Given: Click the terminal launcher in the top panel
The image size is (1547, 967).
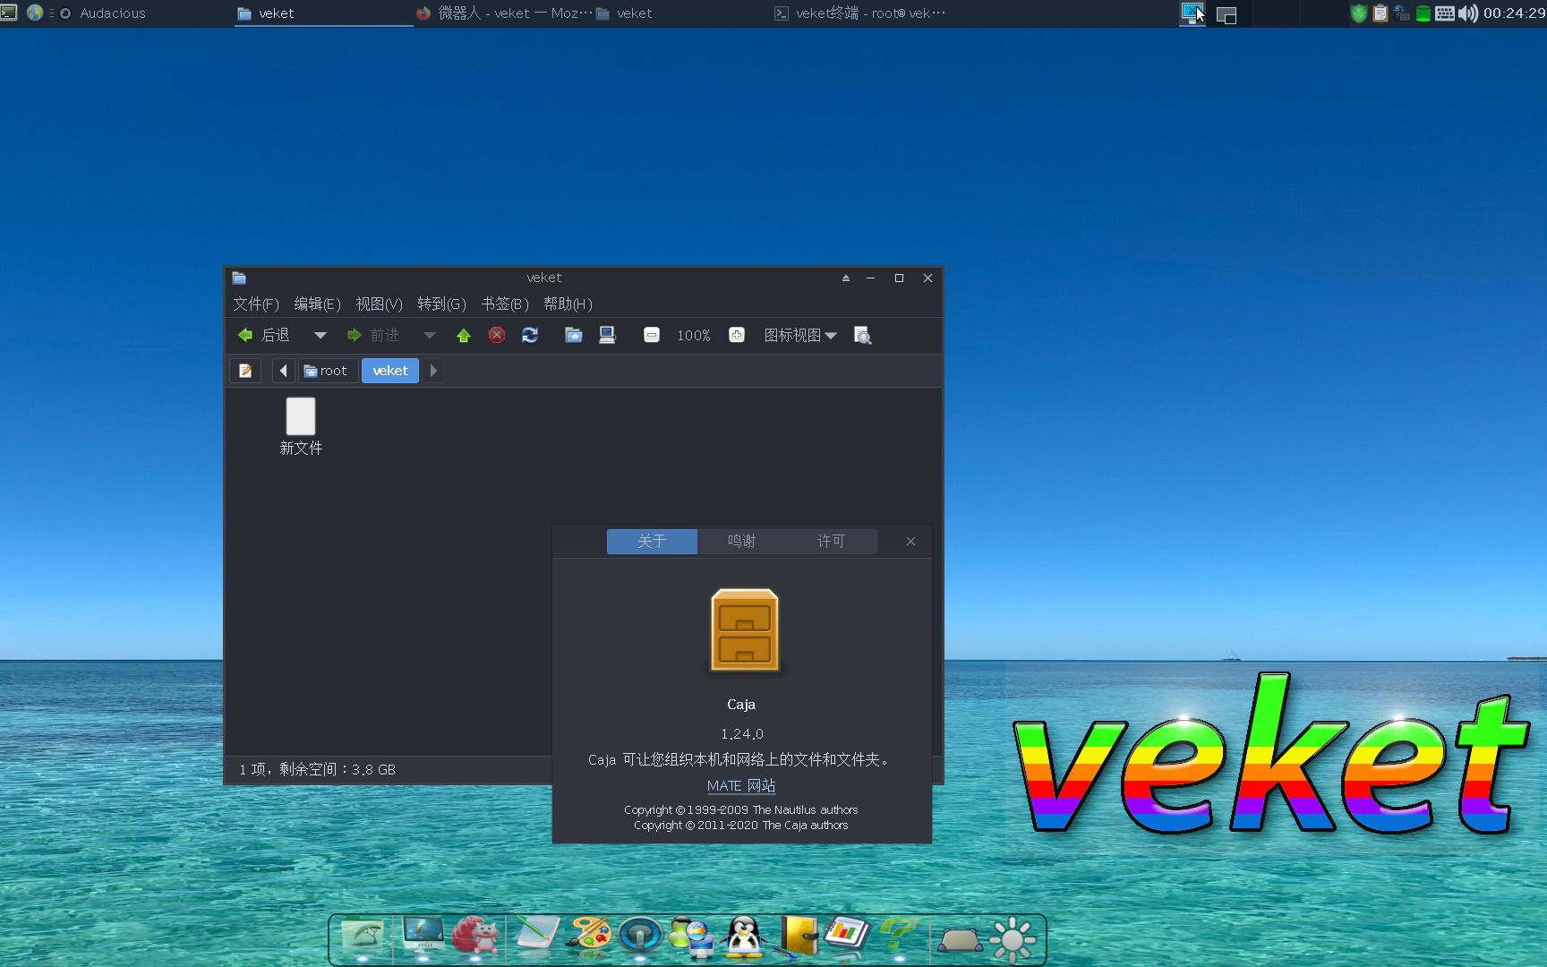Looking at the screenshot, I should coord(9,13).
